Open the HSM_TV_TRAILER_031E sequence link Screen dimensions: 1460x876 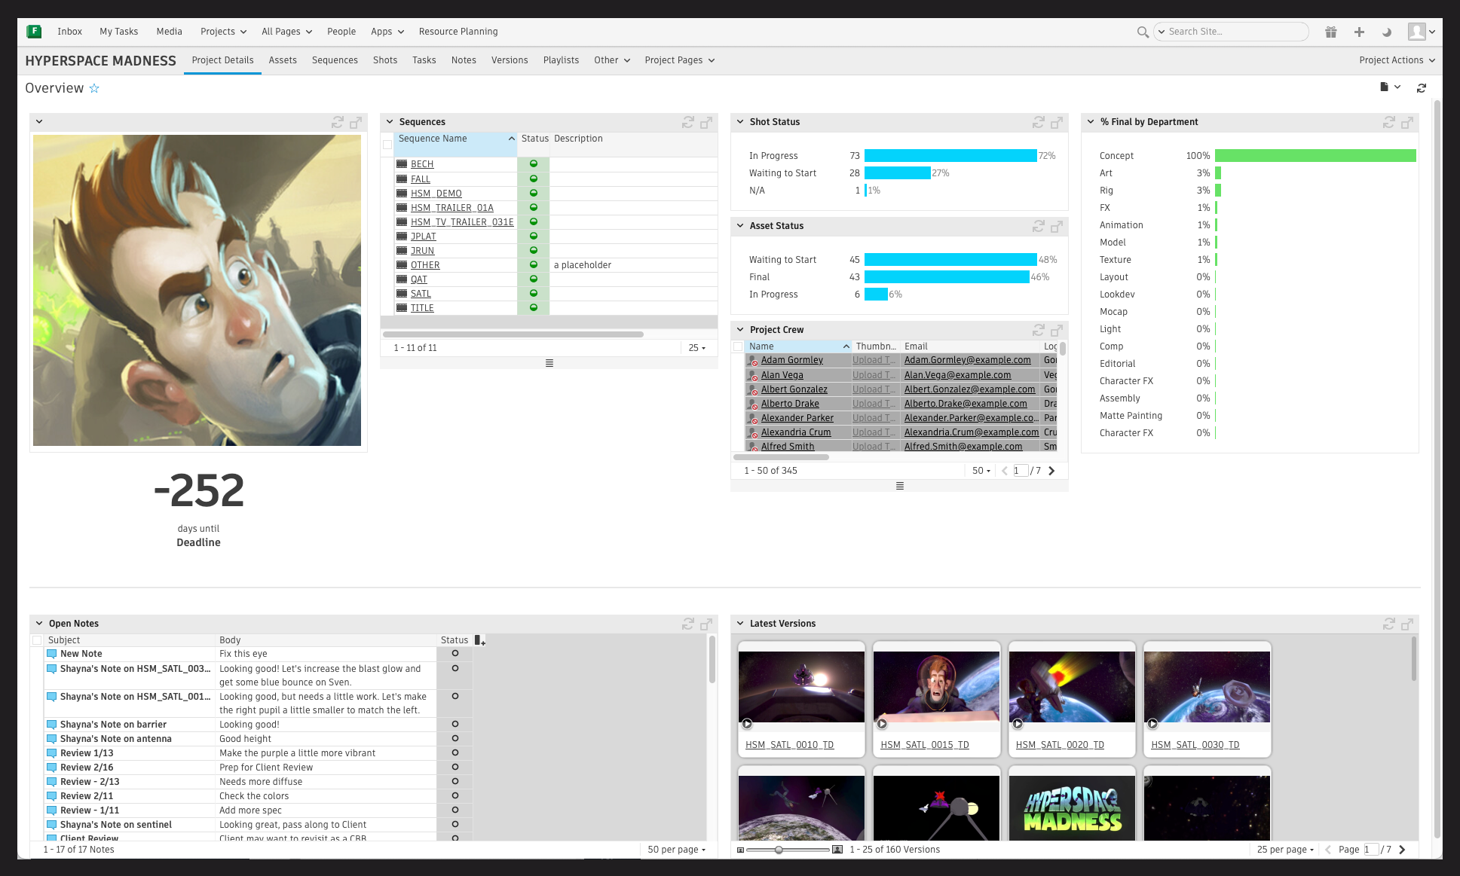[x=462, y=222]
